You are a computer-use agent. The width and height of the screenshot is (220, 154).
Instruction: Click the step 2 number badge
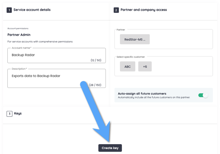116,10
